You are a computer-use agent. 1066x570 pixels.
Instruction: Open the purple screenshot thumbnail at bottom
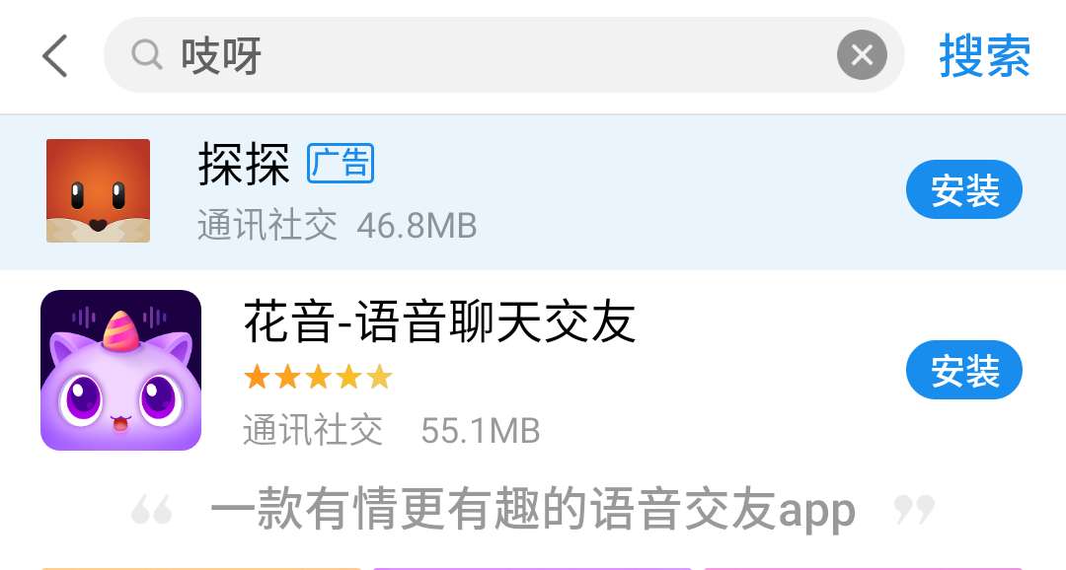tap(532, 569)
